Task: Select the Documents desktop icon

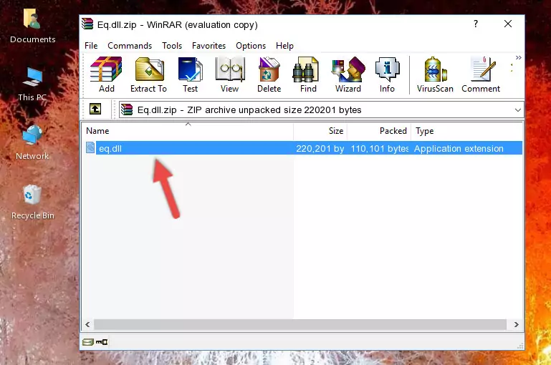Action: pyautogui.click(x=32, y=26)
